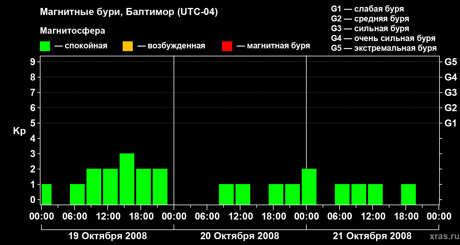
Task: Click the 12:00 tick label under 20 October
Action: click(240, 216)
